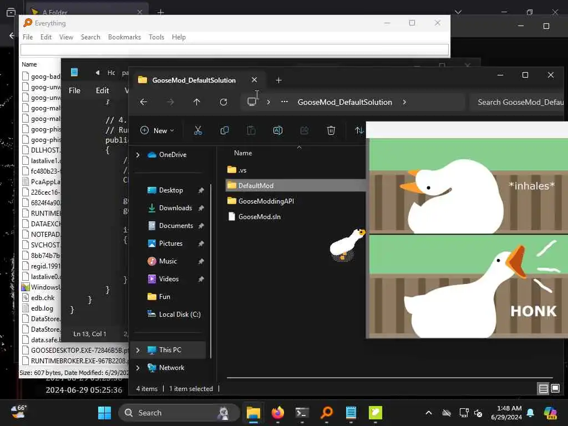
Task: Expand the This PC tree node
Action: tap(138, 350)
